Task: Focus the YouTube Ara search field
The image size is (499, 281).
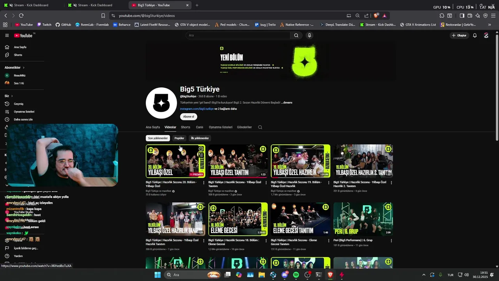Action: [238, 36]
